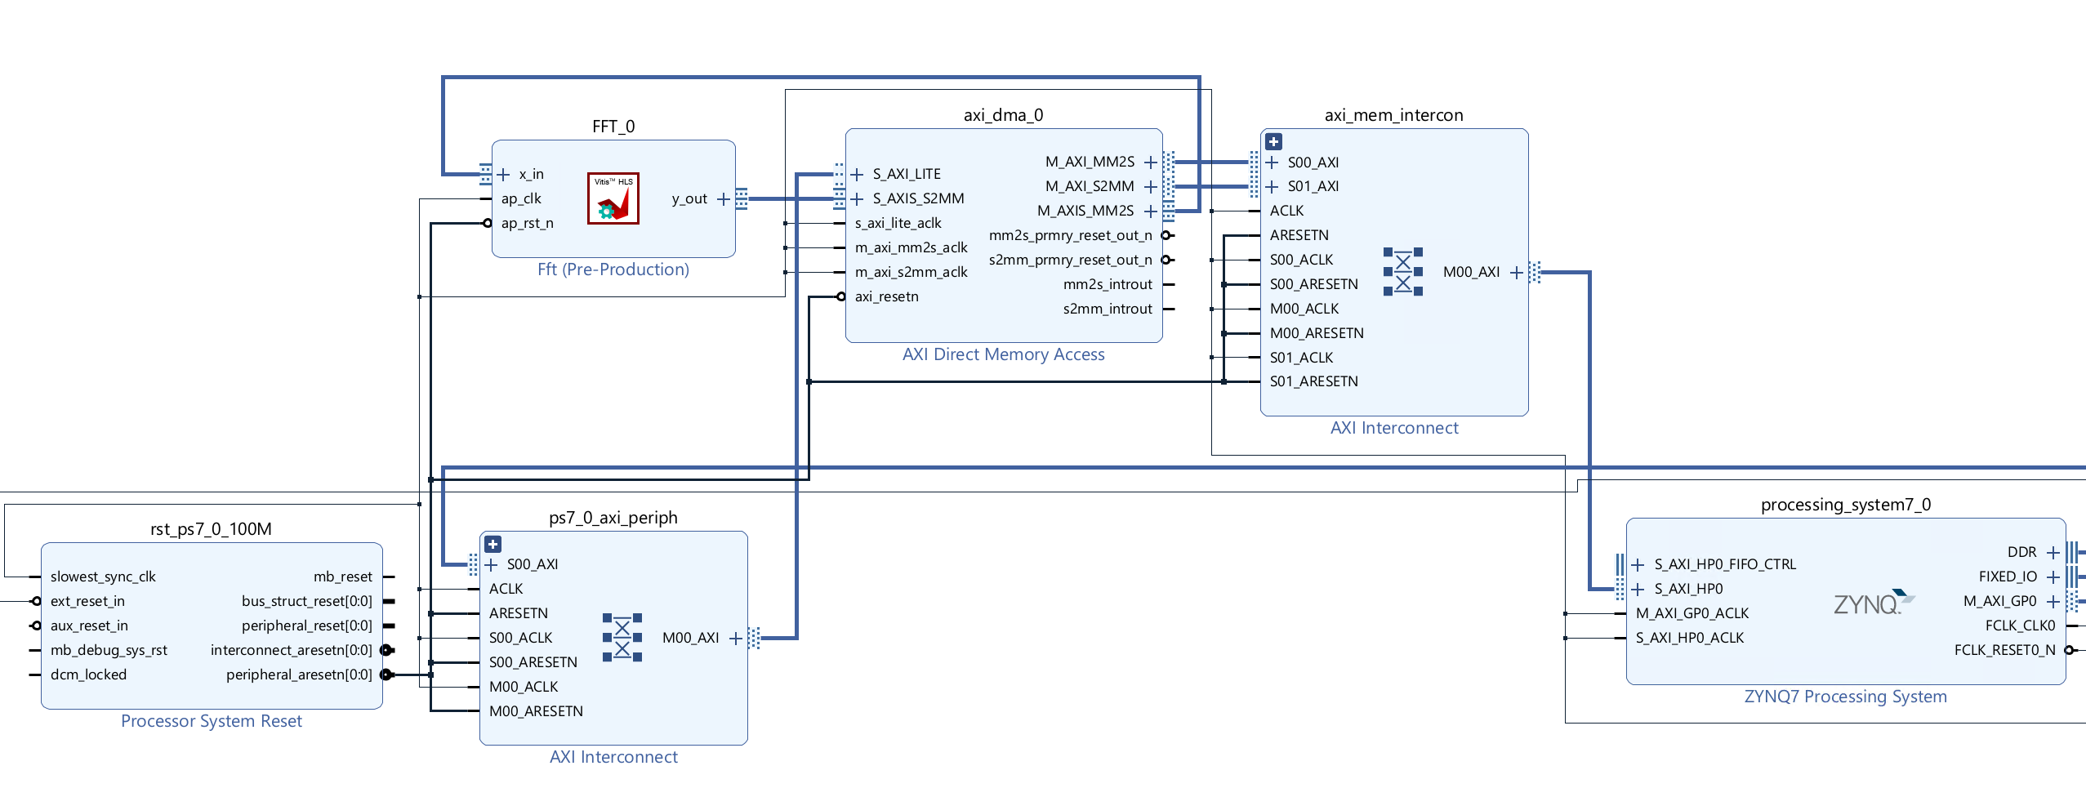Expand the DDR interface on processing_system7_0

click(2053, 552)
